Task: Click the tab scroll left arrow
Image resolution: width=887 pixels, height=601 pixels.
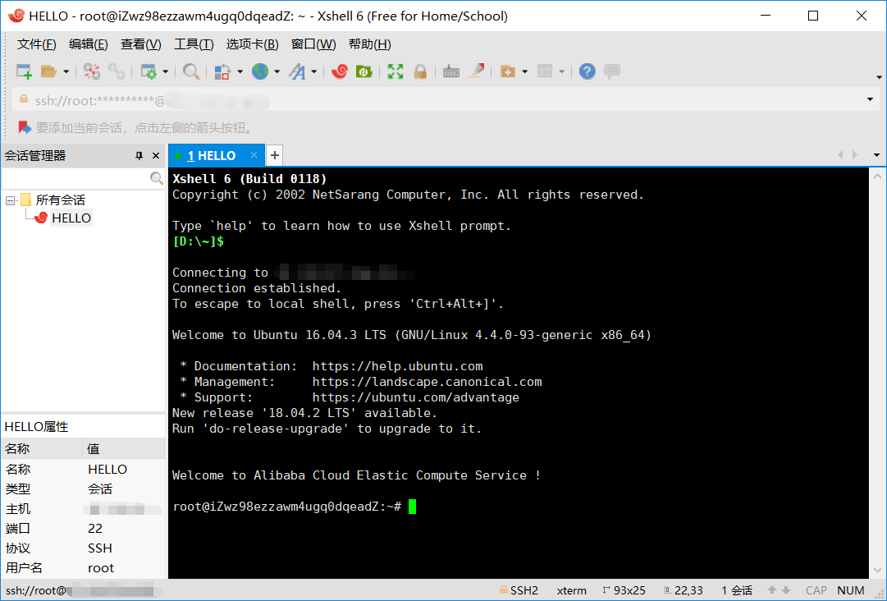Action: coord(840,155)
